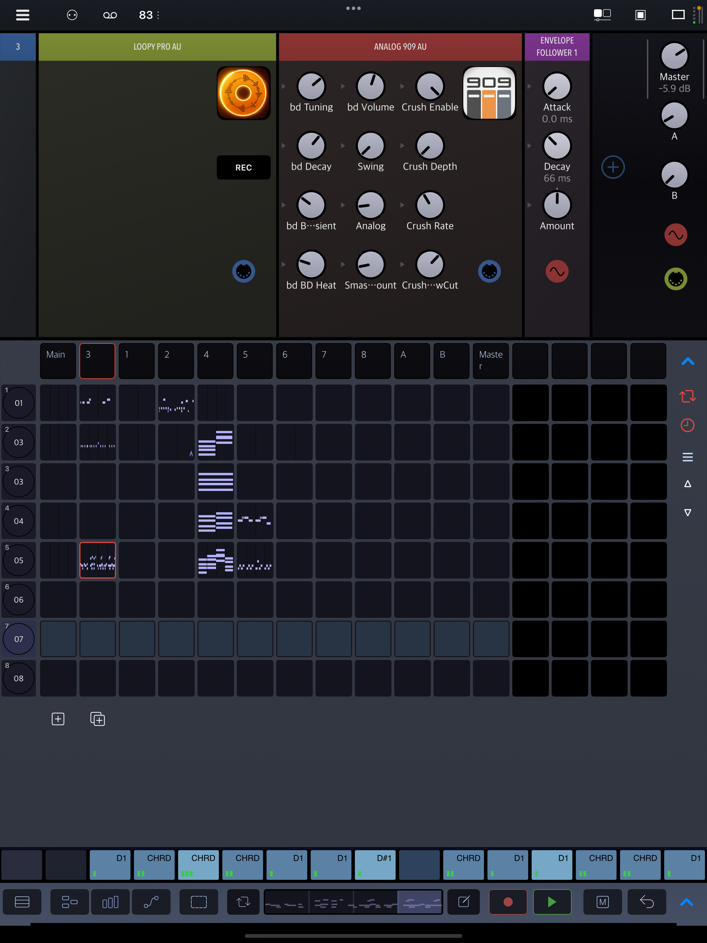Viewport: 707px width, 943px height.
Task: Adjust the bd Tuning knob
Action: [x=311, y=86]
